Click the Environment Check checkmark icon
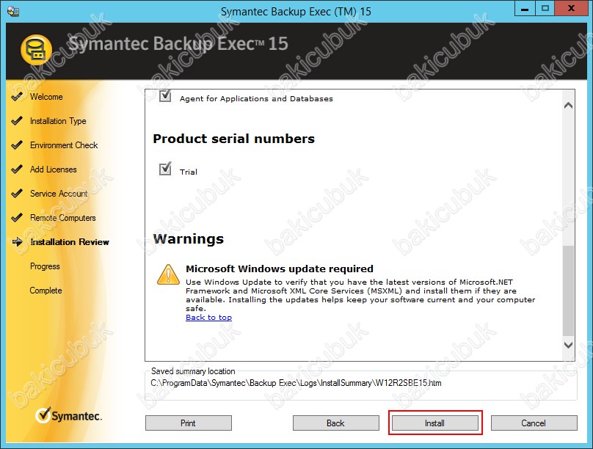Viewport: 593px width, 449px height. (17, 145)
